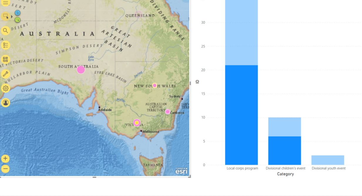
Task: Open the wrench analysis tools
Action: coord(5,74)
